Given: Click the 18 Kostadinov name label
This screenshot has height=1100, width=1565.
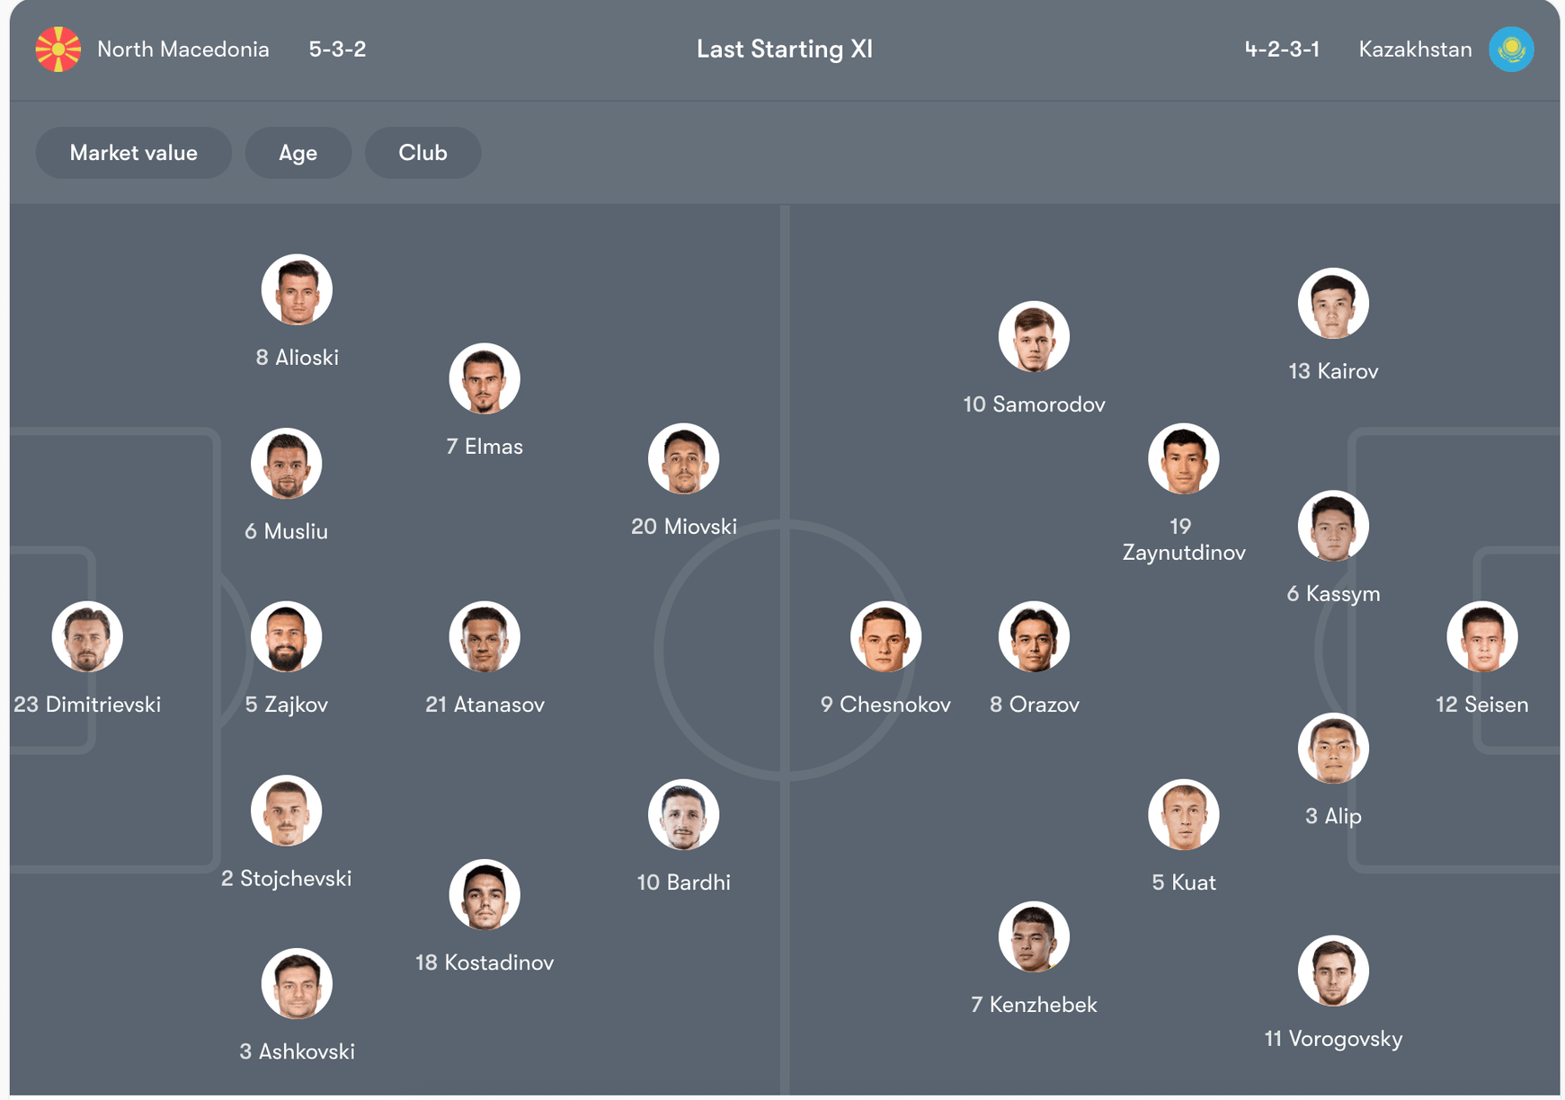Looking at the screenshot, I should (485, 962).
